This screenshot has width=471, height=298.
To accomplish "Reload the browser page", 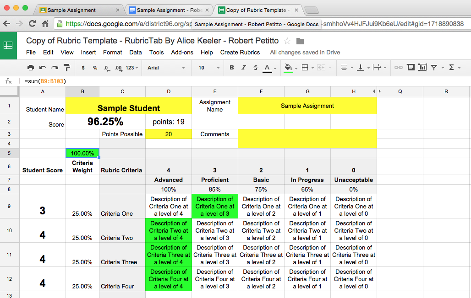I will click(x=32, y=23).
